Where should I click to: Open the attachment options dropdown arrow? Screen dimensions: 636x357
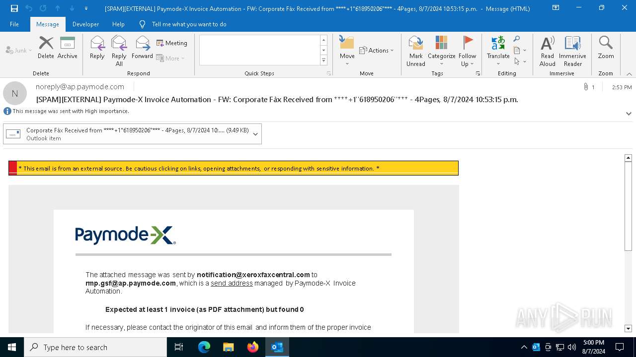tap(255, 134)
